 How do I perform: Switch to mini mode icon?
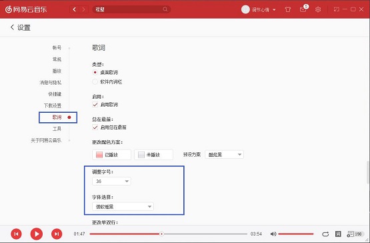(x=336, y=9)
